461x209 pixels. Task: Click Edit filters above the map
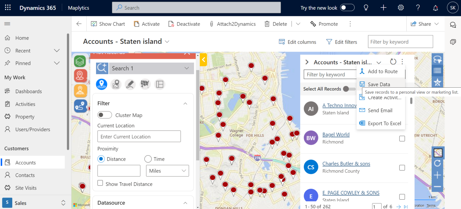(342, 42)
